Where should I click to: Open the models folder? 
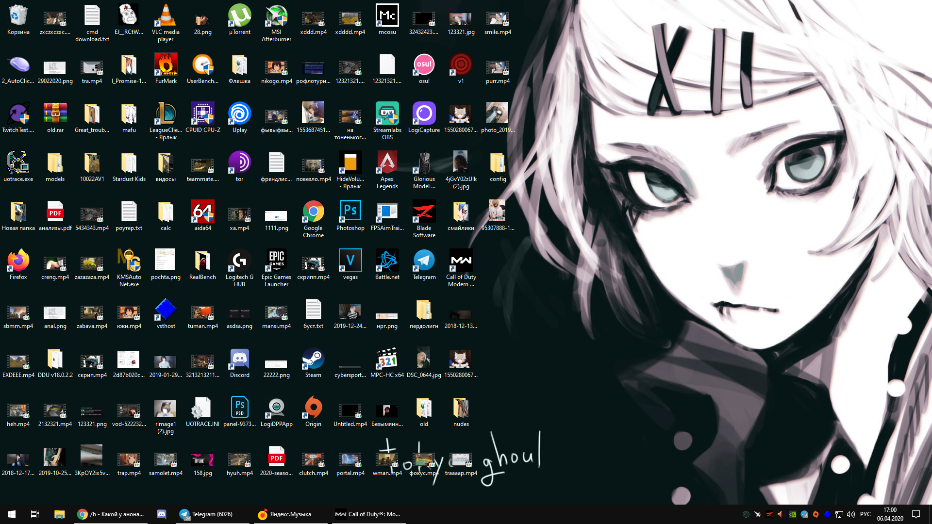point(55,167)
